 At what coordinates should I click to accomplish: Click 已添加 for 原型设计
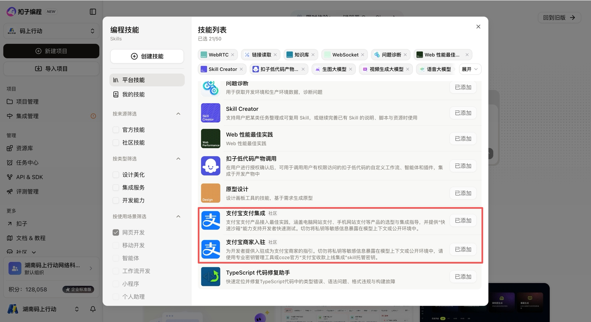coord(463,193)
